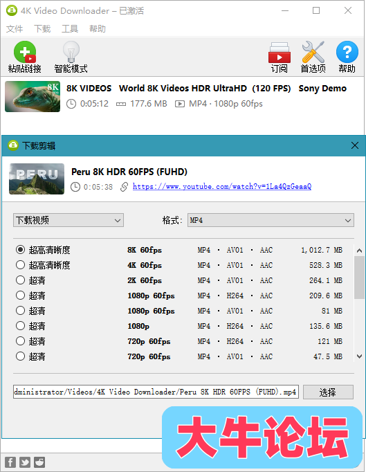The height and width of the screenshot is (472, 366).
Task: Click the 264.1 MB size value
Action: [x=326, y=280]
